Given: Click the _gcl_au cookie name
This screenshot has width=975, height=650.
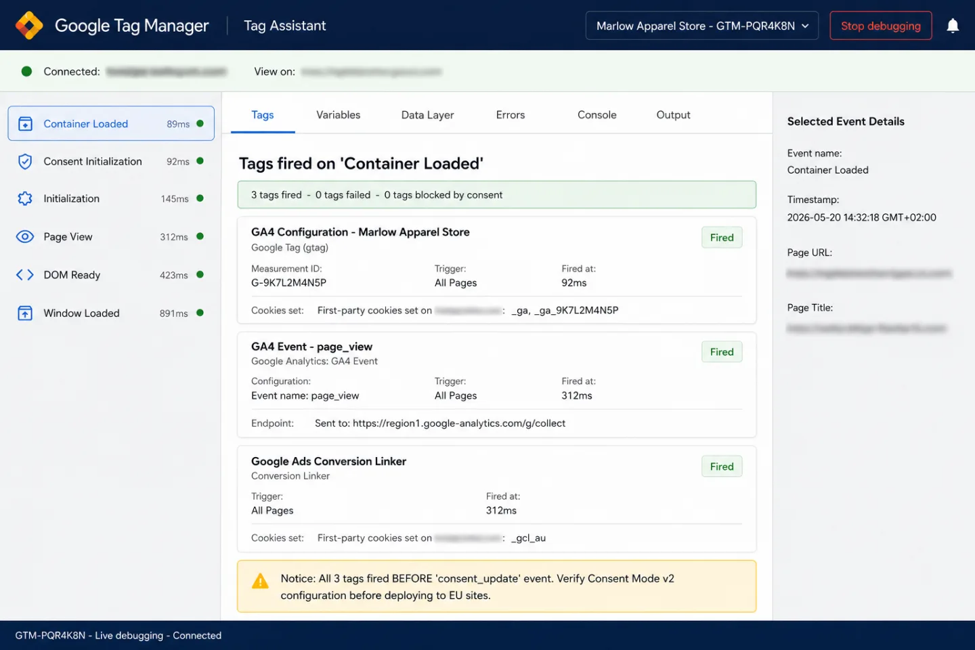Looking at the screenshot, I should click(528, 538).
